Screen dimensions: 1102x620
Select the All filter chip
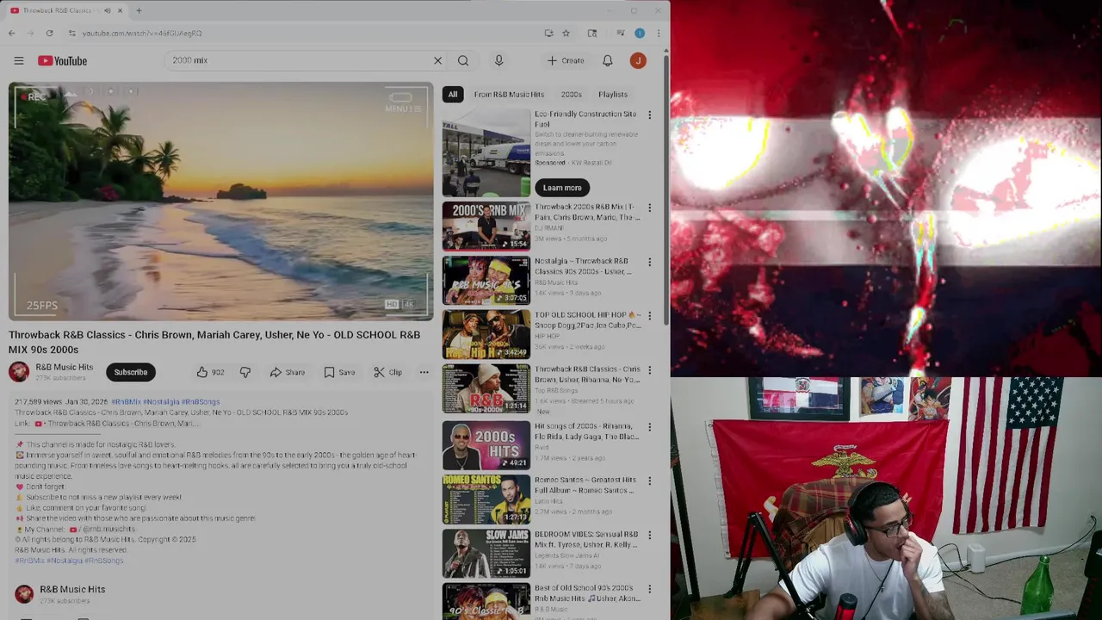coord(453,94)
